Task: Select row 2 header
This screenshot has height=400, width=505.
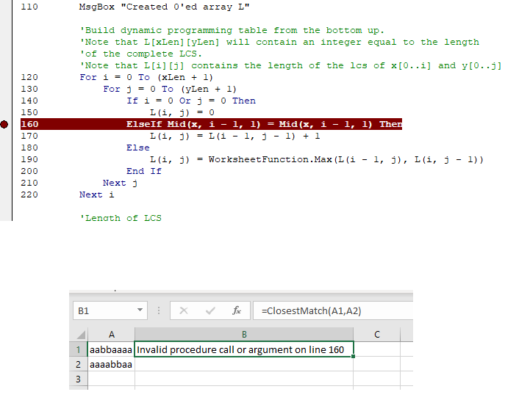Action: coord(78,364)
